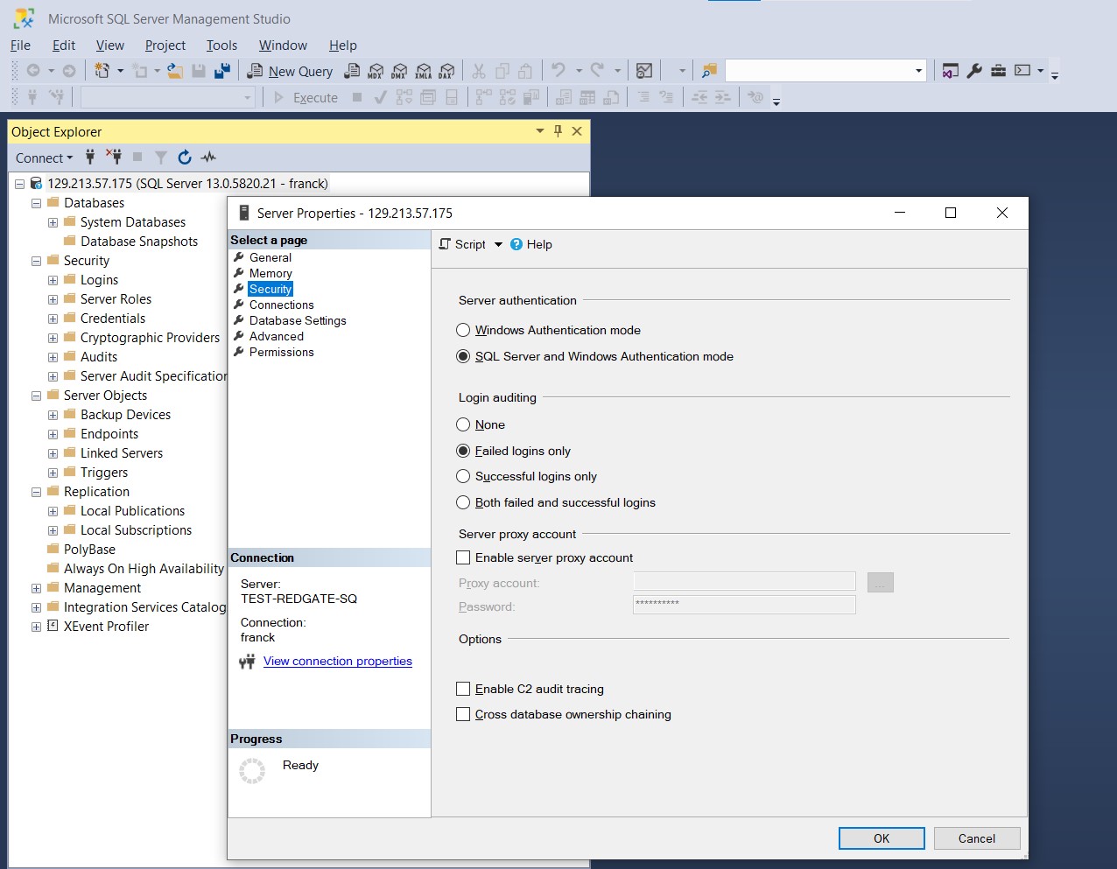Click the Object Explorer filter icon
The height and width of the screenshot is (869, 1117).
click(x=161, y=158)
